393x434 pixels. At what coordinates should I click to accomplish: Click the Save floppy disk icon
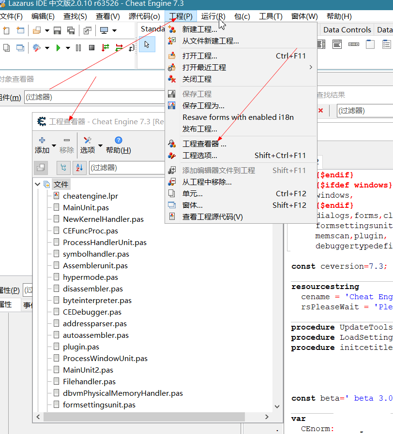coord(58,30)
